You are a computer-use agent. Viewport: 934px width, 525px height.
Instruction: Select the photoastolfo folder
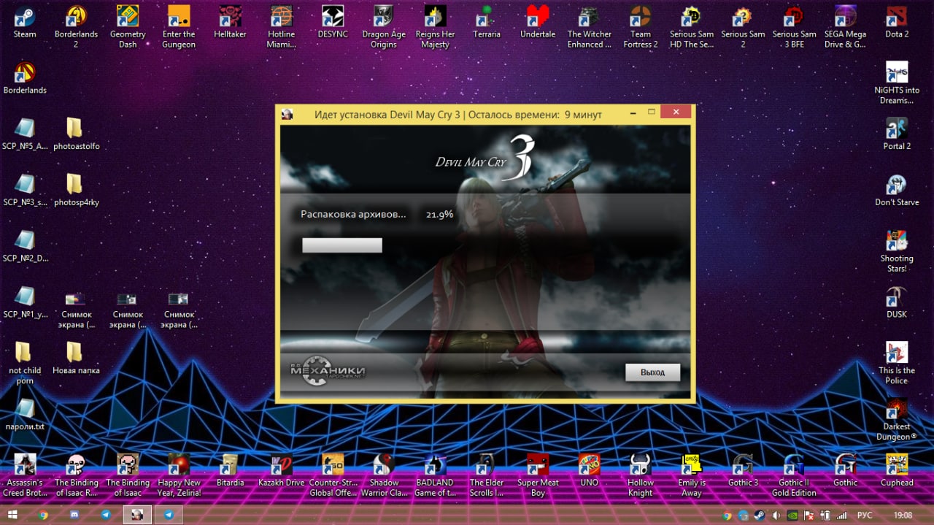[x=76, y=134]
